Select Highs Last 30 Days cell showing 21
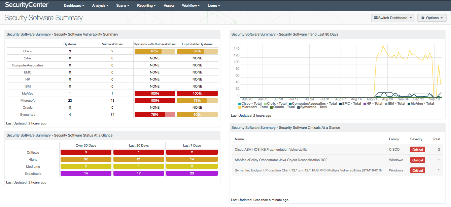Viewport: 451px width, 207px height. pyautogui.click(x=139, y=159)
